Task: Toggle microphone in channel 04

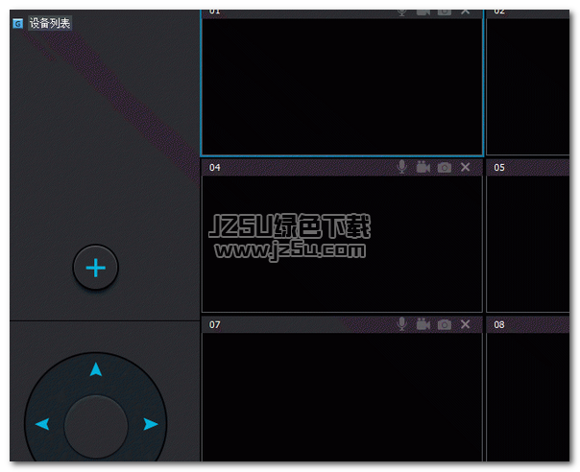Action: tap(402, 167)
